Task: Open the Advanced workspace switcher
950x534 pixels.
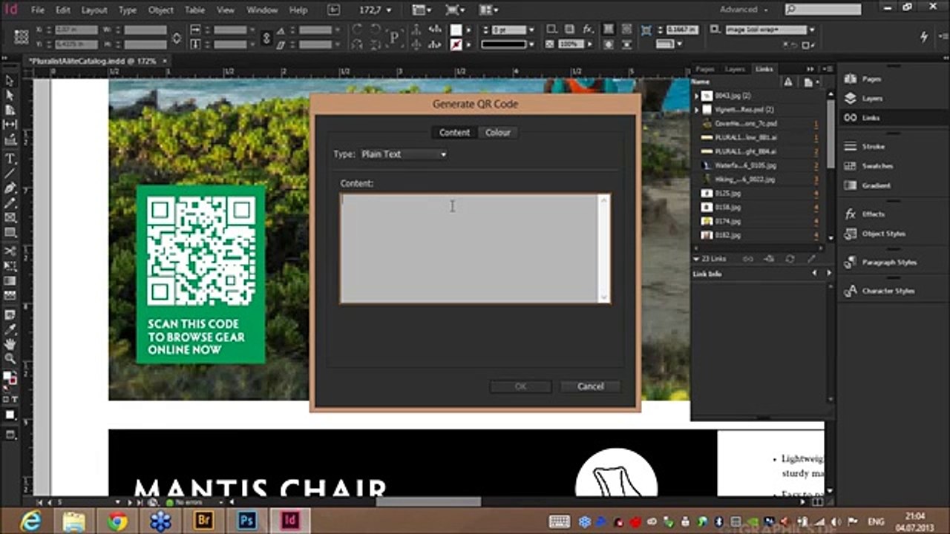Action: (x=744, y=10)
